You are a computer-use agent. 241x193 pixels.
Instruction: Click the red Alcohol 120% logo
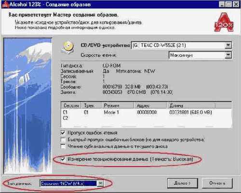[x=224, y=22]
